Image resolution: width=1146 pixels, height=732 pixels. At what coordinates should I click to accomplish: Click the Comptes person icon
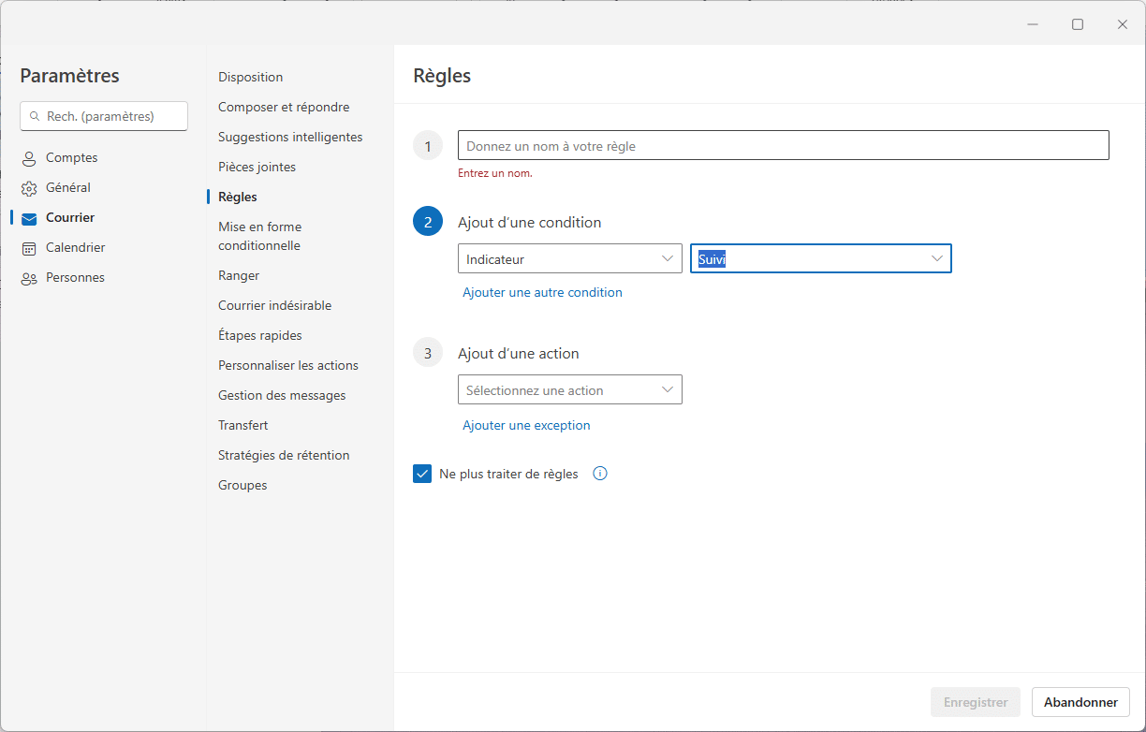29,158
